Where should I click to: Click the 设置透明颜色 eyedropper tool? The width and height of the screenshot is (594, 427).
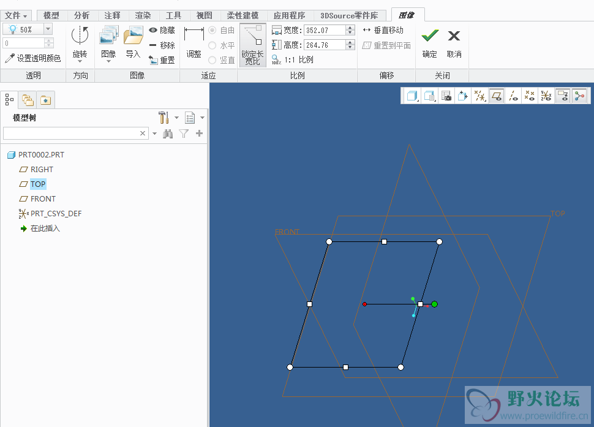point(33,58)
